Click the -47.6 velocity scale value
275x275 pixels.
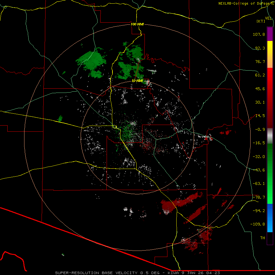pos(259,170)
